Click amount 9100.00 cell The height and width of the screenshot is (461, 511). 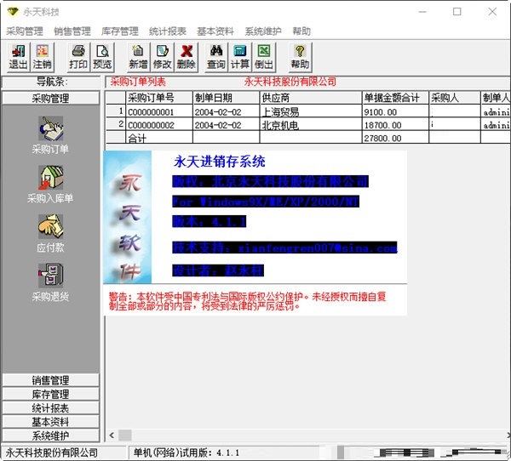tap(395, 111)
